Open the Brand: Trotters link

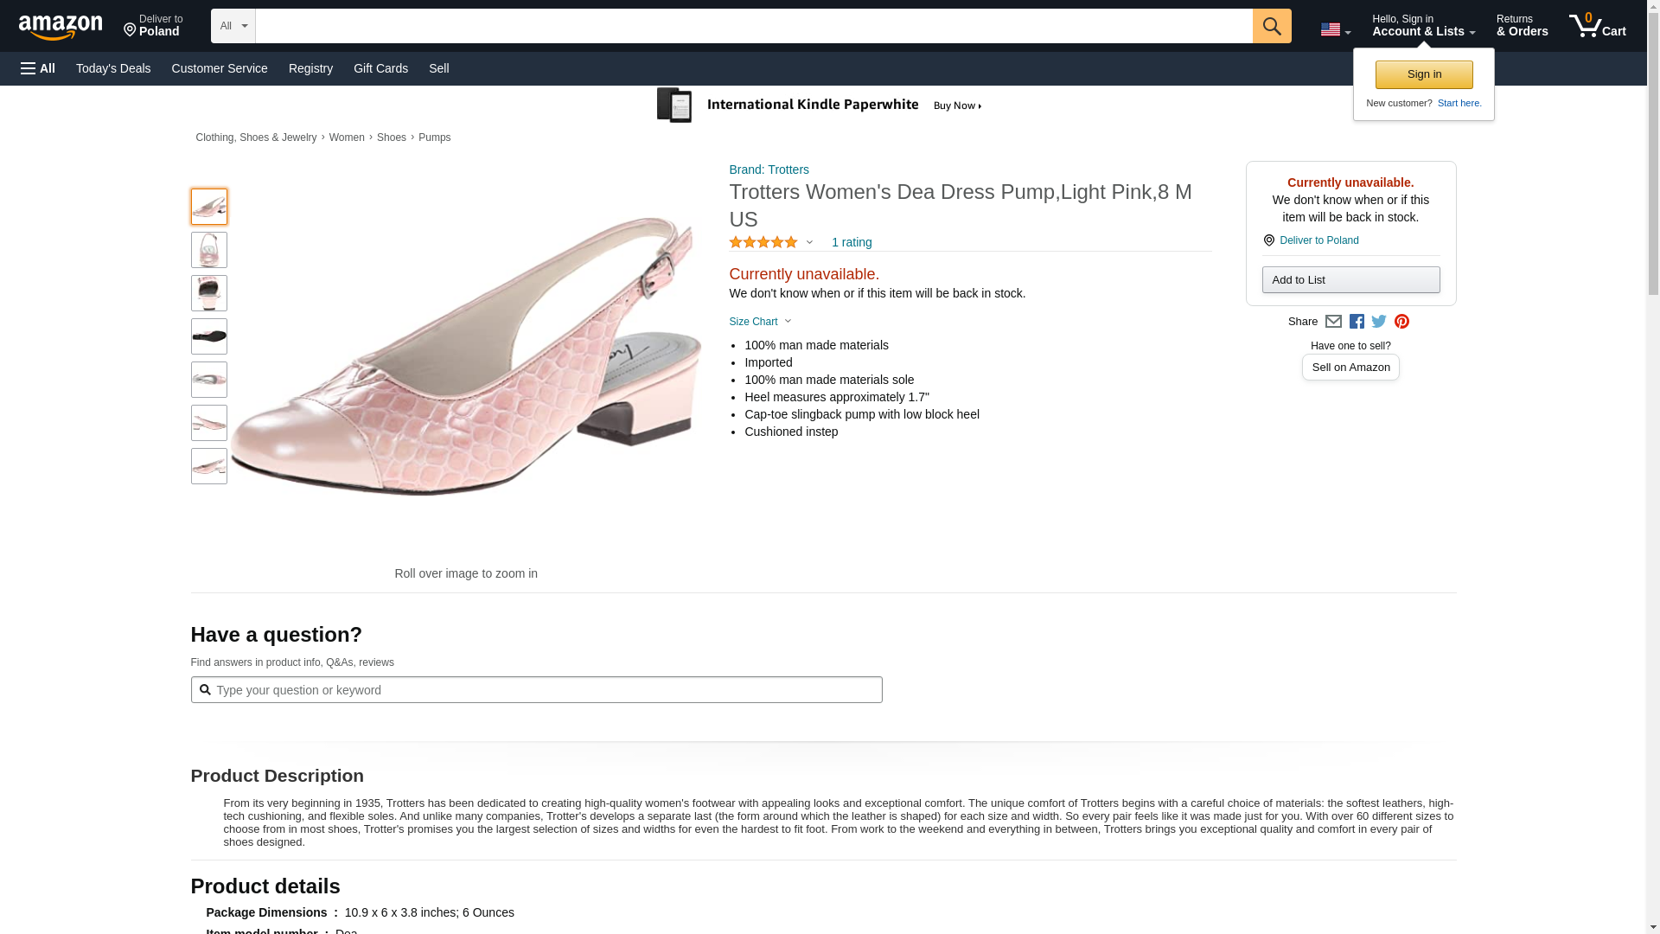pos(769,170)
